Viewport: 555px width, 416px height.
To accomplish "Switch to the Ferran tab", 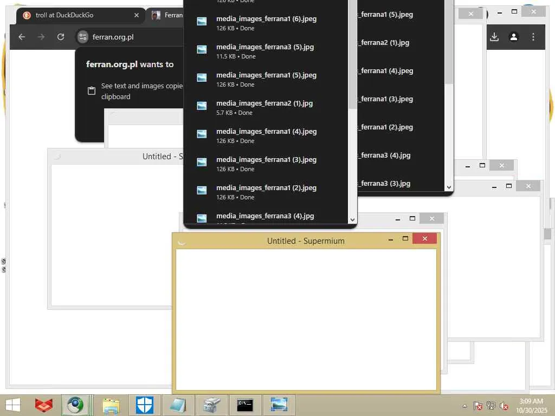I will 166,15.
